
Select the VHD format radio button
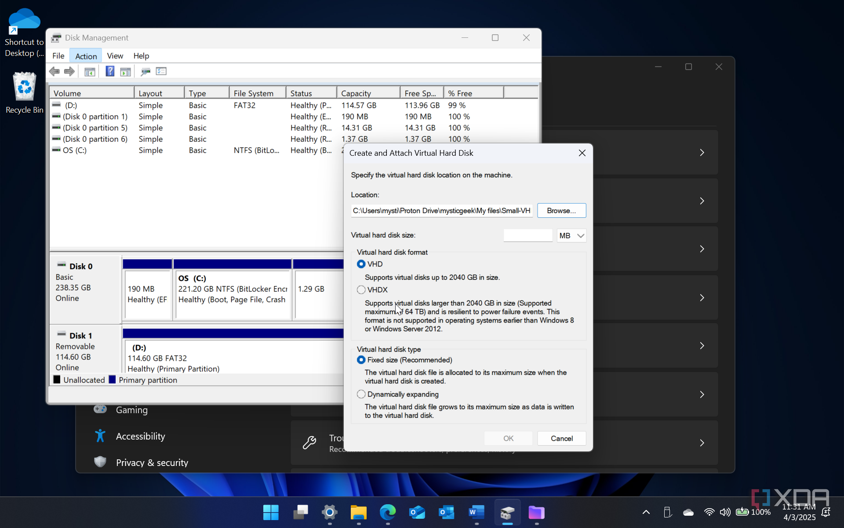[x=361, y=264]
